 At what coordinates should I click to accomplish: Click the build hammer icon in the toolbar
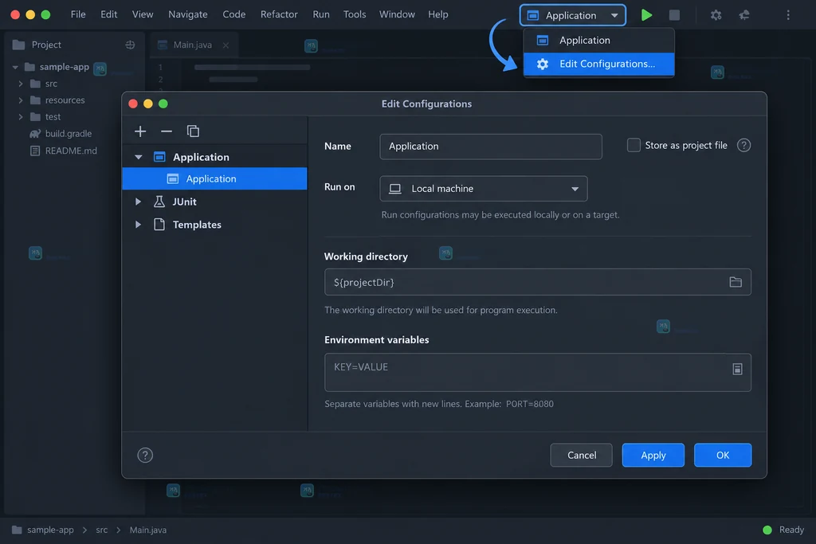point(744,15)
